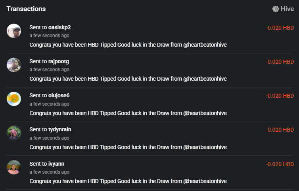Open tydynrain's profile avatar

[14, 133]
